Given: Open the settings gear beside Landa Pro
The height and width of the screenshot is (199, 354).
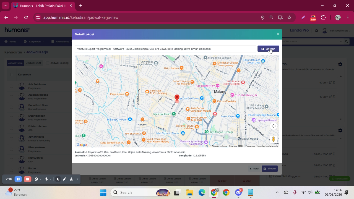Looking at the screenshot, I should [317, 31].
